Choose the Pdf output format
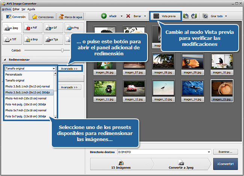 (x=32, y=27)
